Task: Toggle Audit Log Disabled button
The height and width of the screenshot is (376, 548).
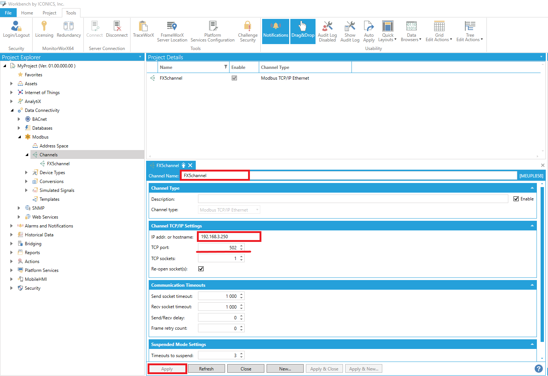Action: pyautogui.click(x=327, y=31)
